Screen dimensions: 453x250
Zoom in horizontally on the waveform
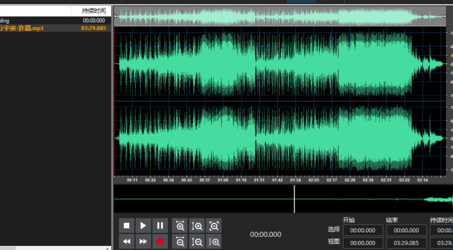pos(180,226)
